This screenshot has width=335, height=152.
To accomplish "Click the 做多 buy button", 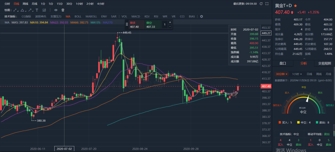I will tap(136, 24).
